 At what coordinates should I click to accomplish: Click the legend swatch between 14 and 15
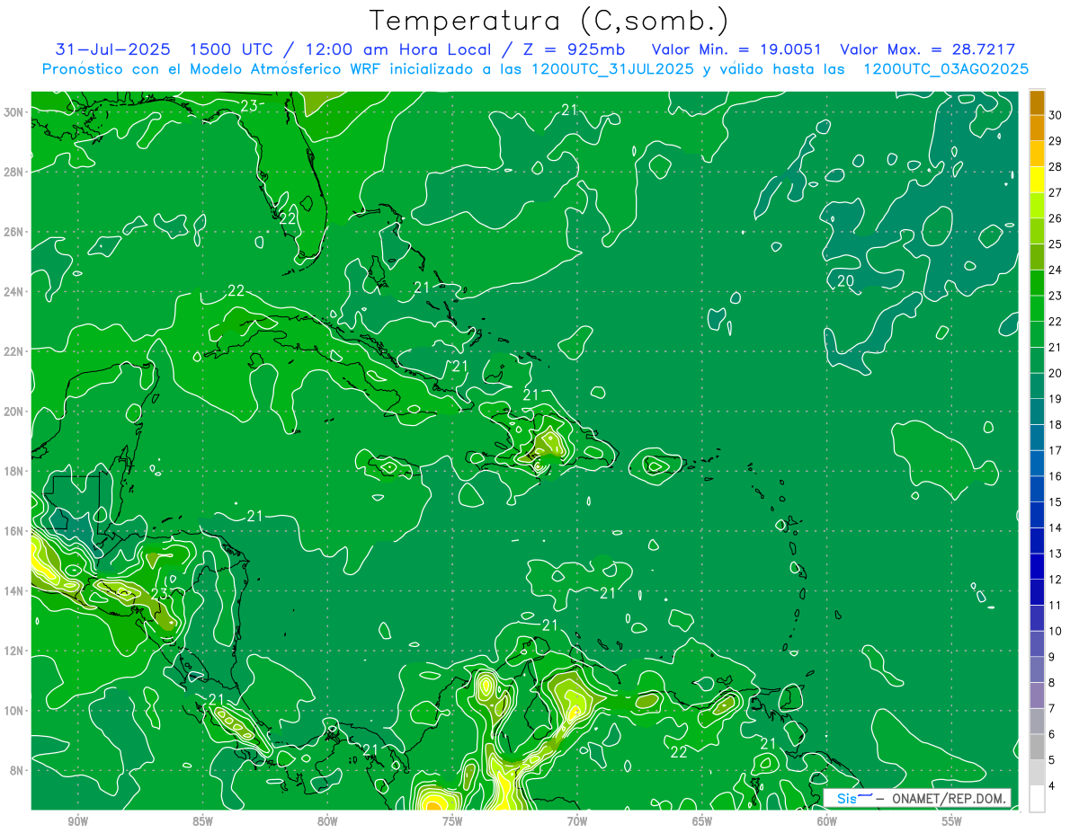tap(1037, 515)
